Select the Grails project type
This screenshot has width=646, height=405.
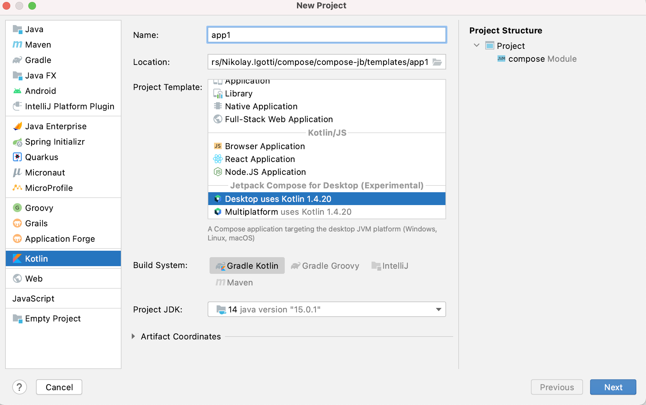click(36, 223)
